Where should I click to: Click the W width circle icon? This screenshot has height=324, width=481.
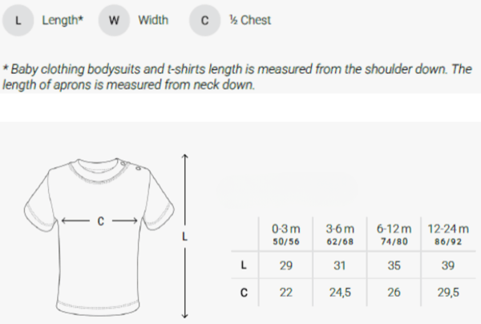tap(114, 21)
